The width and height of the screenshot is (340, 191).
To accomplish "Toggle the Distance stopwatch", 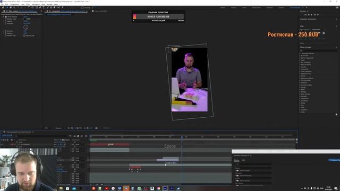I will (6, 31).
